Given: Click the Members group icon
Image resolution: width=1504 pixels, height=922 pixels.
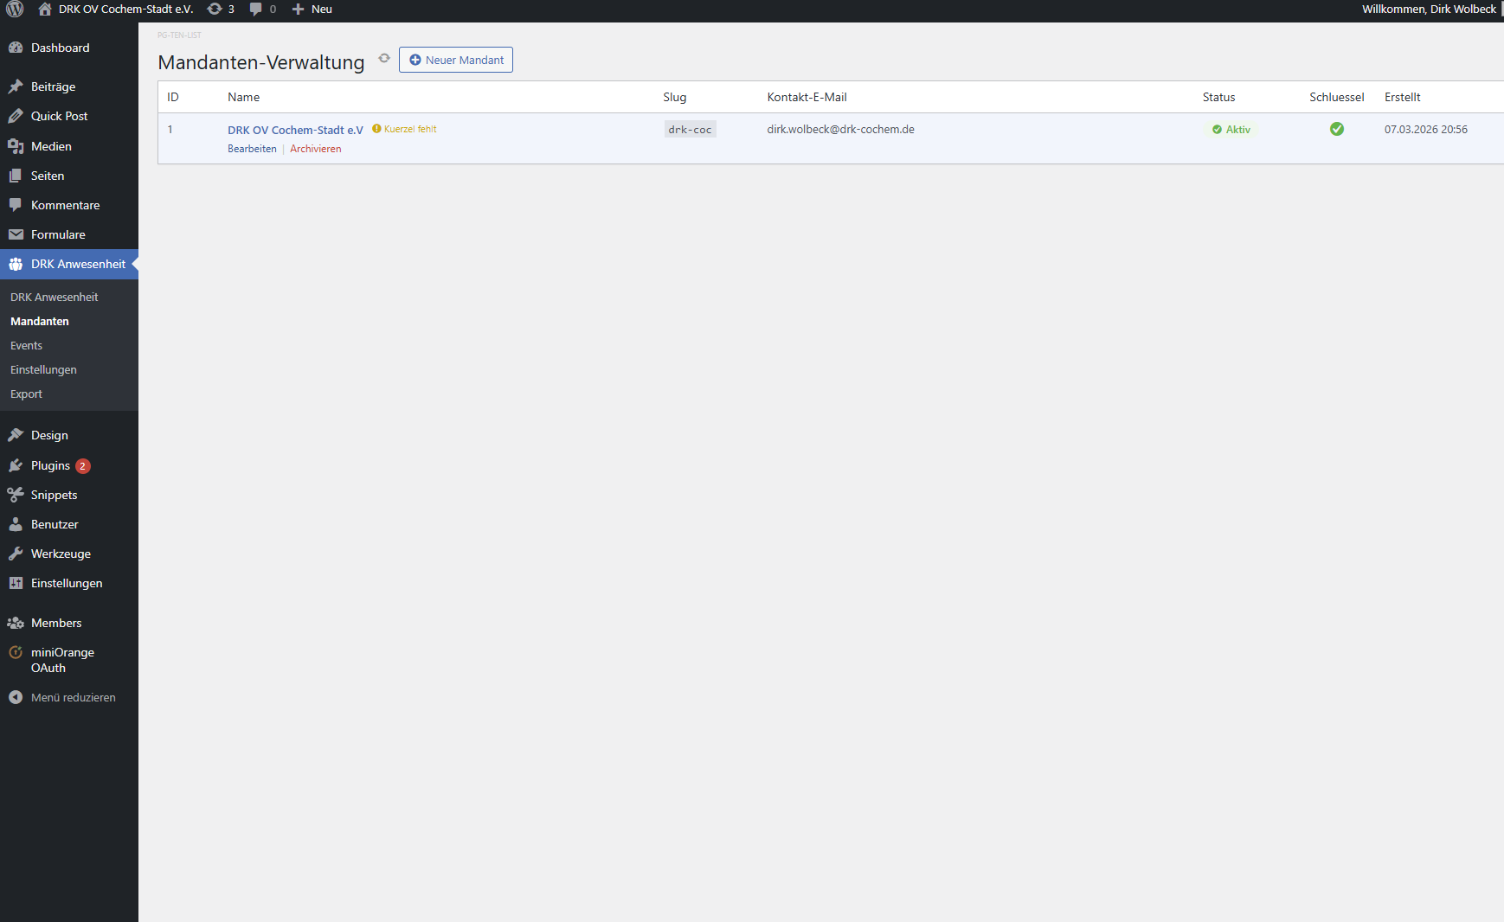Looking at the screenshot, I should (16, 623).
